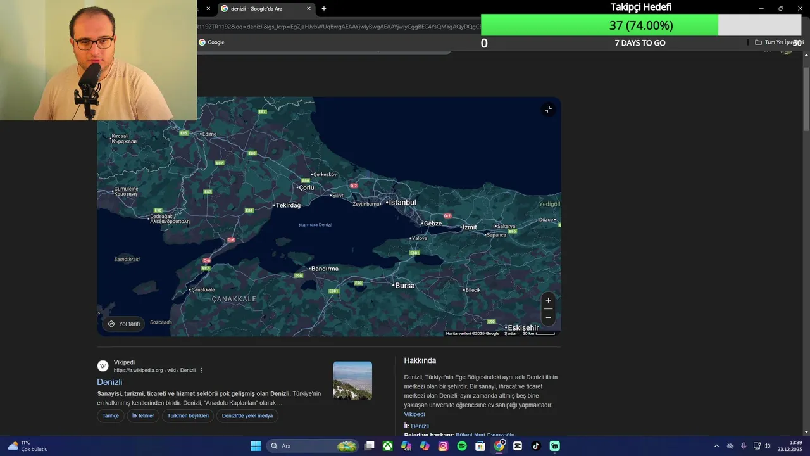Select the Tarihçe chip
Screen dimensions: 810x456
111,416
